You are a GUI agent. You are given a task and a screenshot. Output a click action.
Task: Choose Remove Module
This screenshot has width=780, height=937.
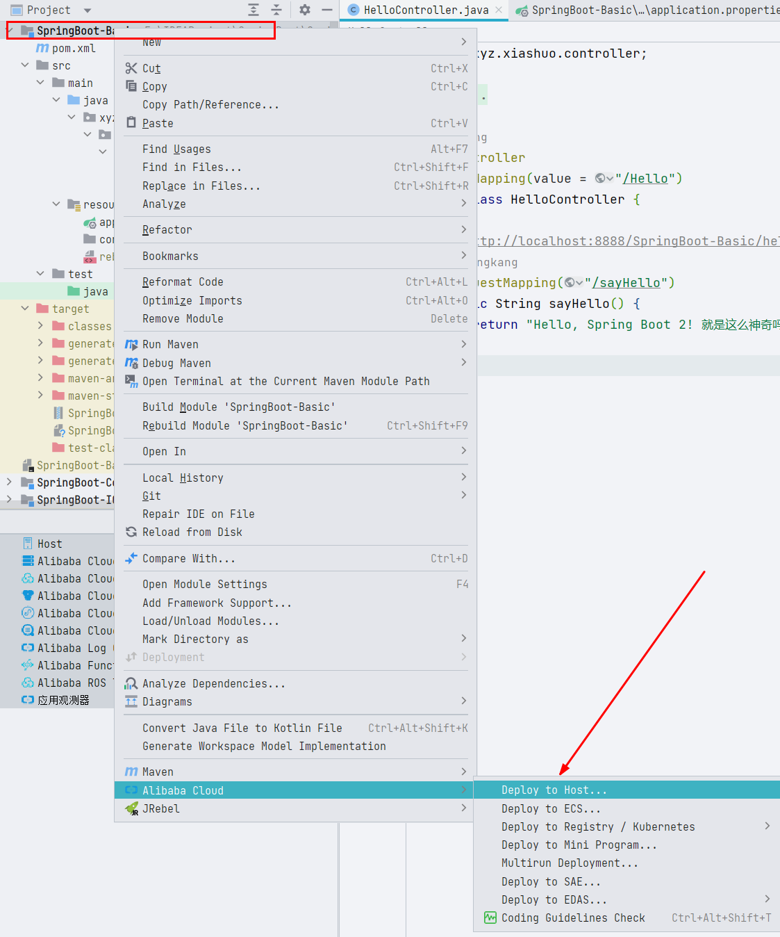coord(295,318)
